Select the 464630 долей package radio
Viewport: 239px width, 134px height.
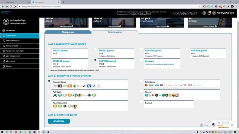tap(141, 49)
